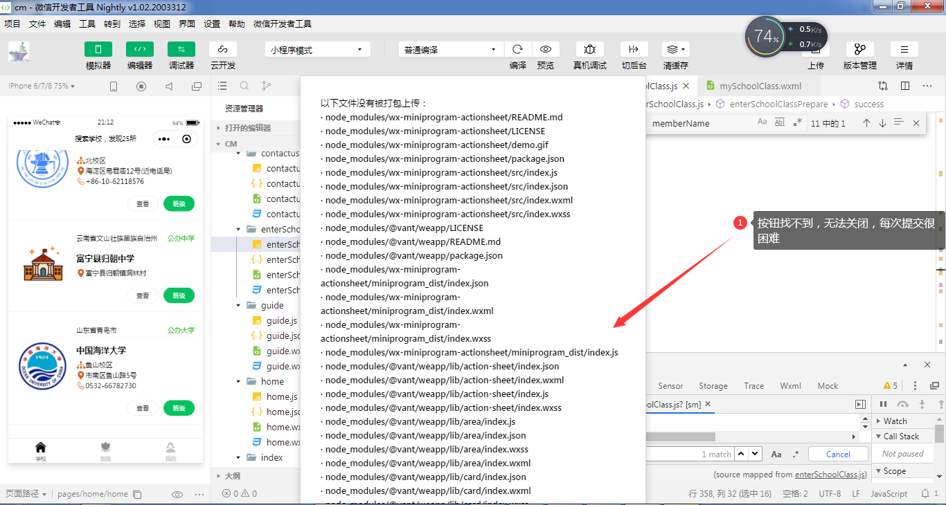Toggle the 调试器 debugger panel button
This screenshot has height=505, width=946.
tap(181, 49)
